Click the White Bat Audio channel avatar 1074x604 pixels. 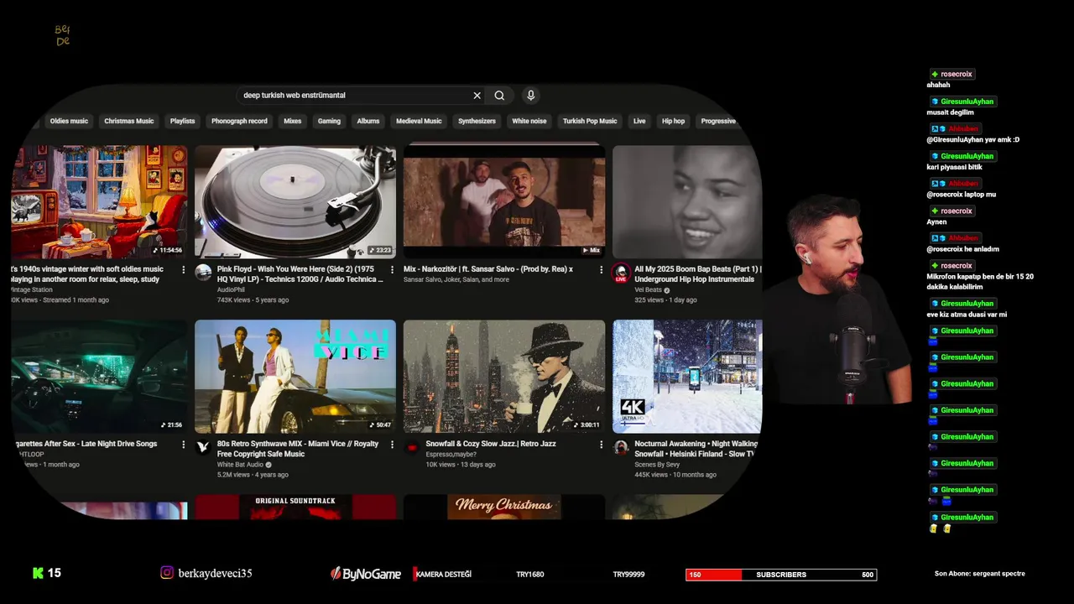[203, 447]
